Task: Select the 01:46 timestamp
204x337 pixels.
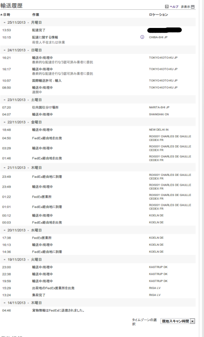Action: click(7, 158)
